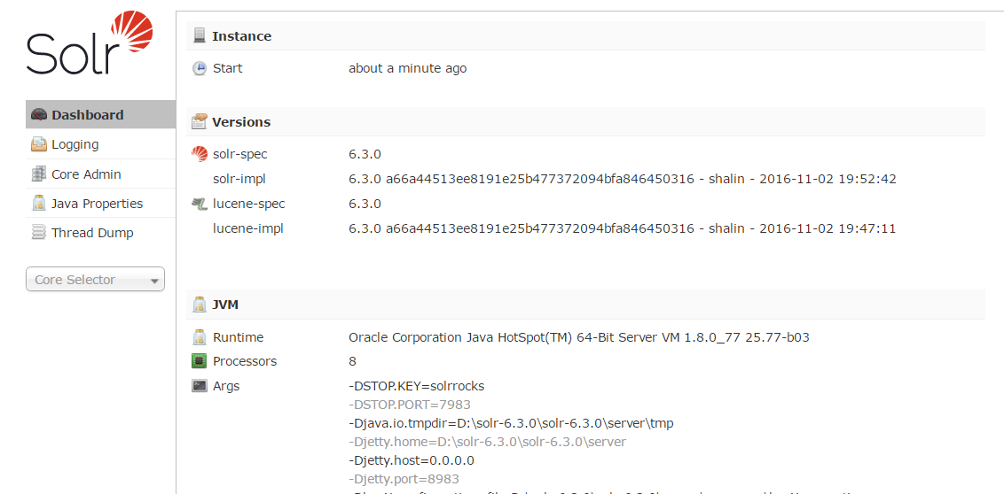Click the Logging icon in sidebar
1004x494 pixels.
[x=39, y=144]
